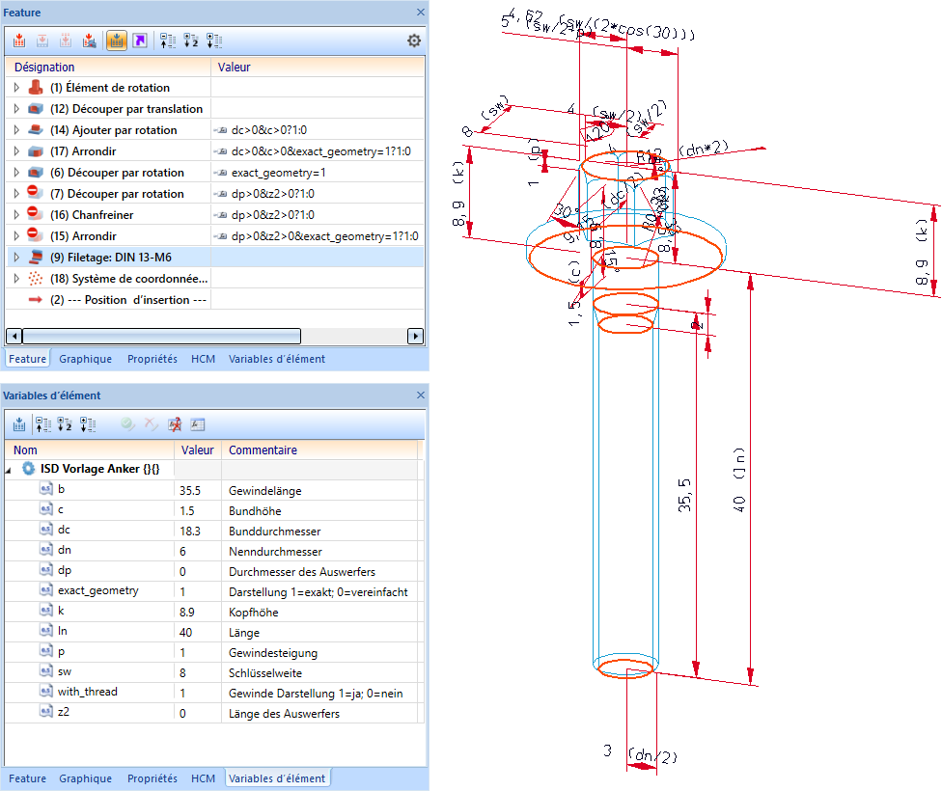The image size is (942, 791).
Task: Click the purple arrow icon in Feature toolbar
Action: coord(140,41)
